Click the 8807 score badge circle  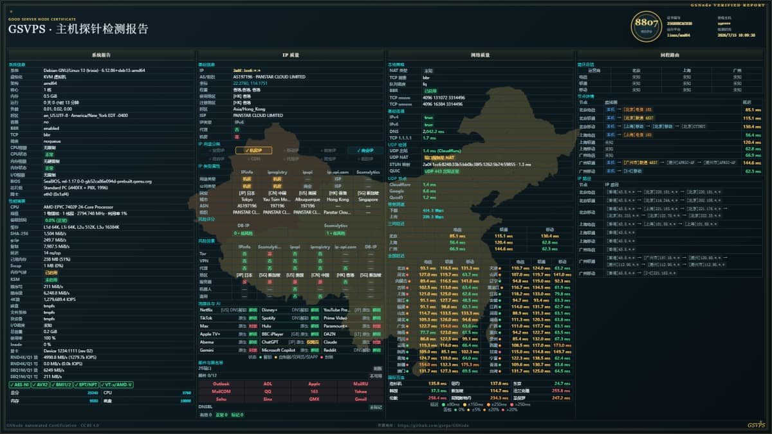647,25
